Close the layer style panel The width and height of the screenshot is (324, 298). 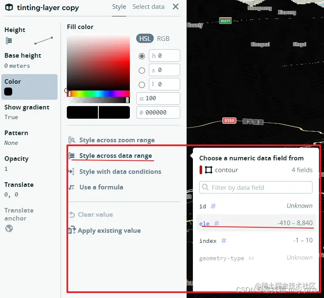coord(175,7)
